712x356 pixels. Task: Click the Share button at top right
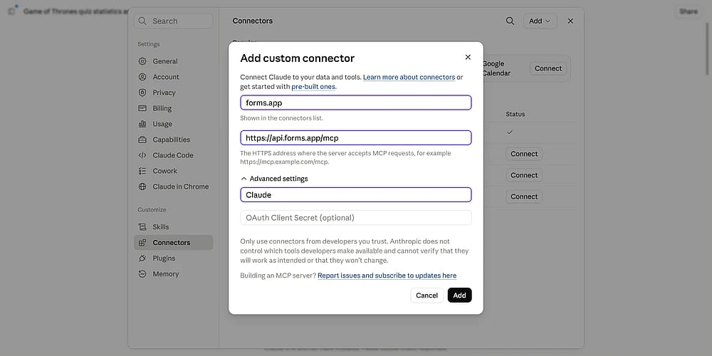tap(689, 11)
